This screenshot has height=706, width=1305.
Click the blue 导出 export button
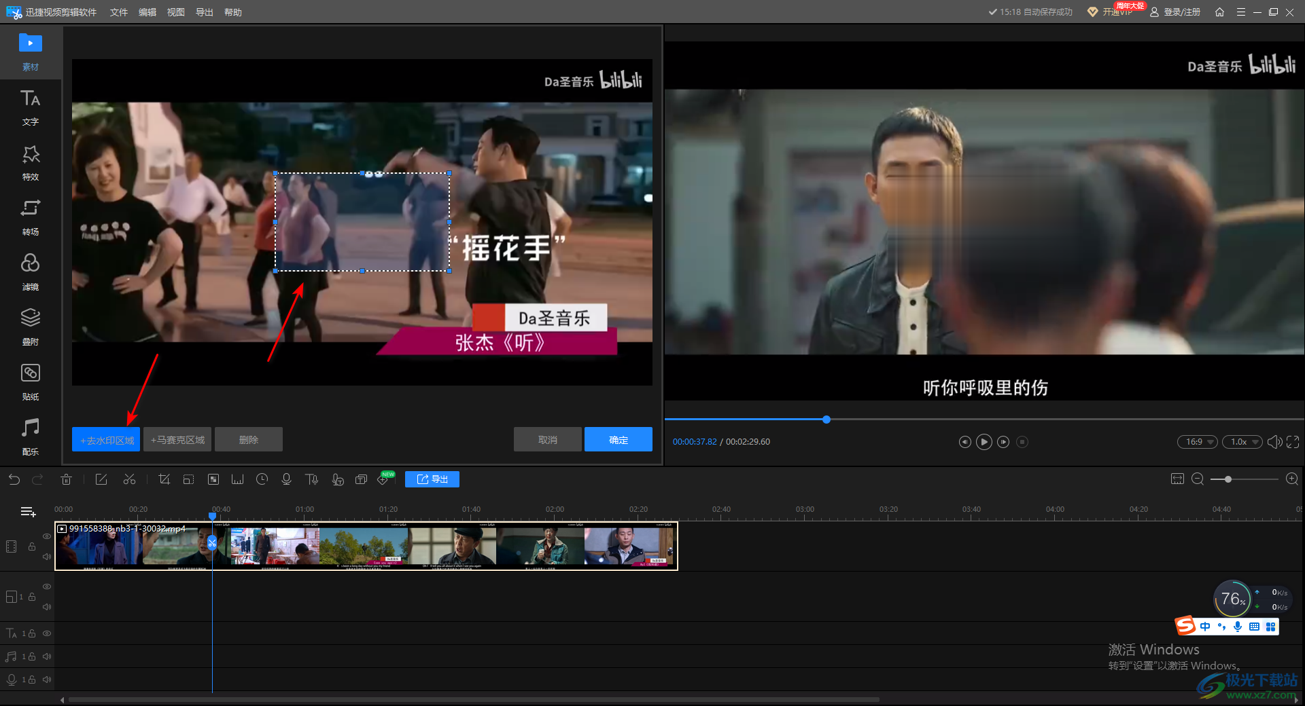(x=432, y=479)
